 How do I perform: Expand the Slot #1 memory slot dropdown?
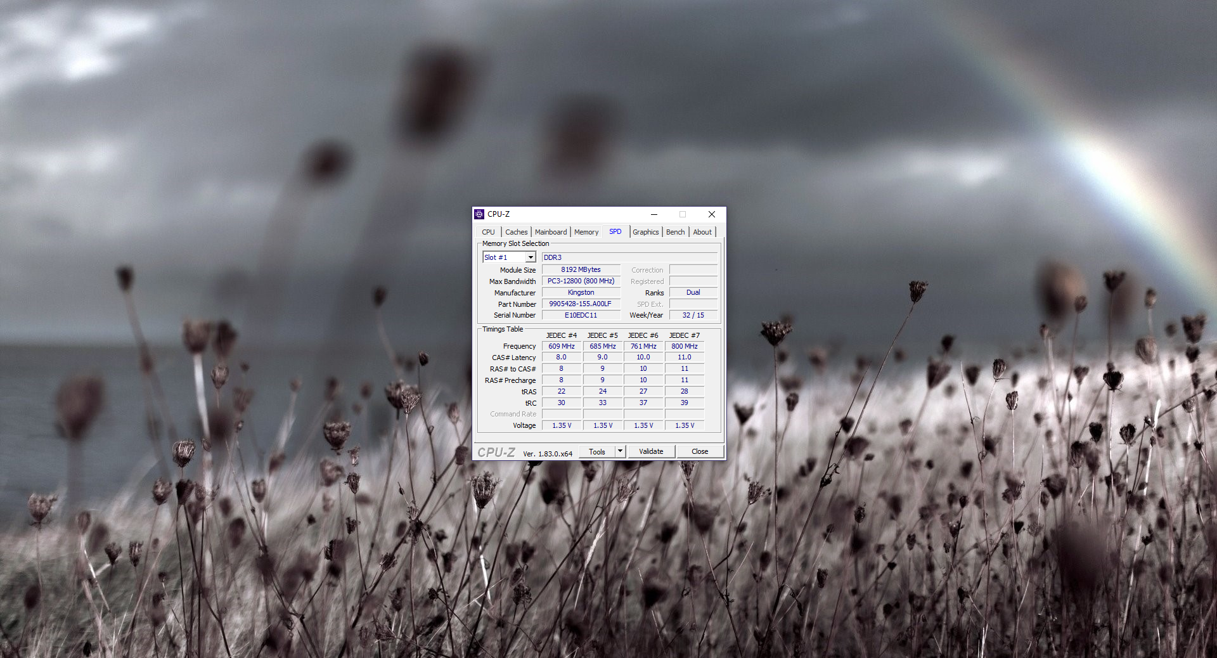click(531, 257)
